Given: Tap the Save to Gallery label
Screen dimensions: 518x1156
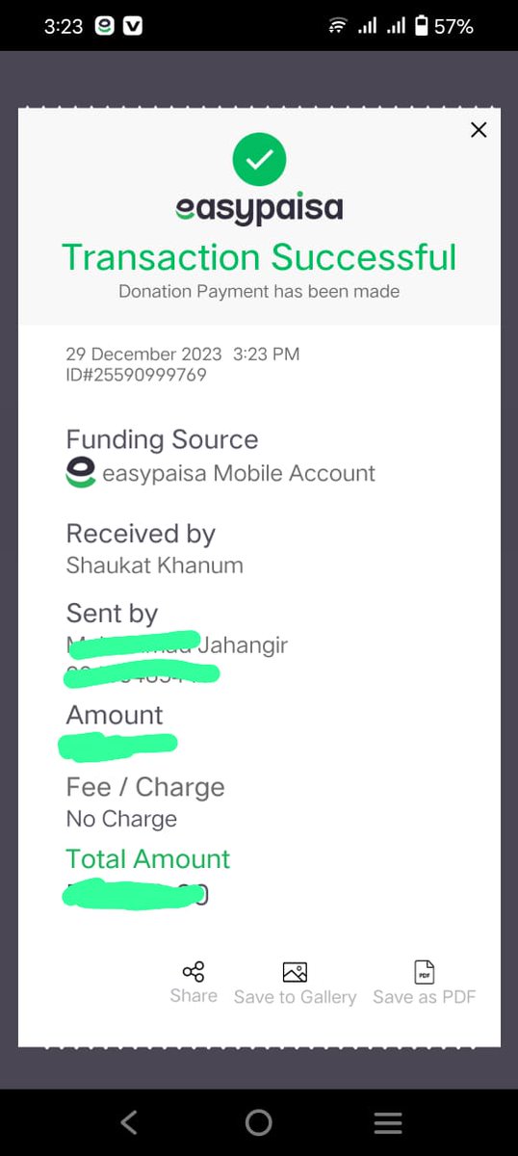Looking at the screenshot, I should 295,997.
